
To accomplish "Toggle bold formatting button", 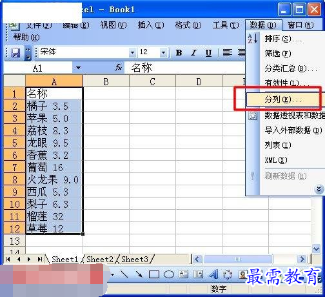I will point(179,53).
